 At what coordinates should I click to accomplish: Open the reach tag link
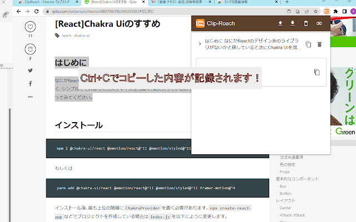[x=67, y=36]
